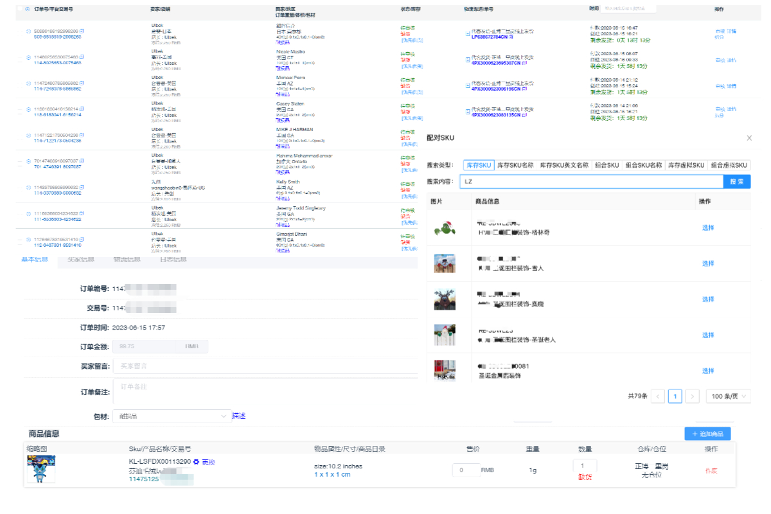Select the 库存SKU名称 search type
Viewport: 771px width, 514px height.
coord(515,165)
